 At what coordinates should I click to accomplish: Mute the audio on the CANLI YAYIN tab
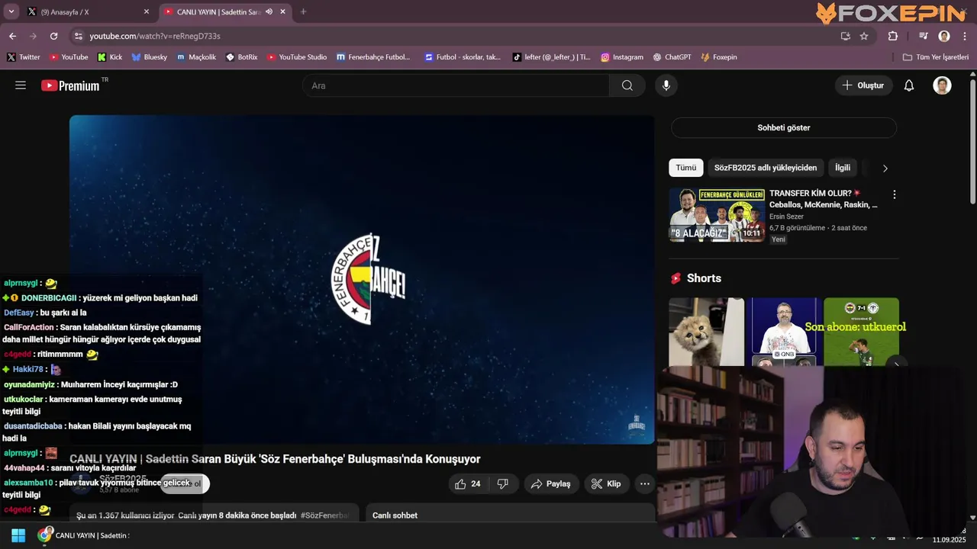point(269,11)
